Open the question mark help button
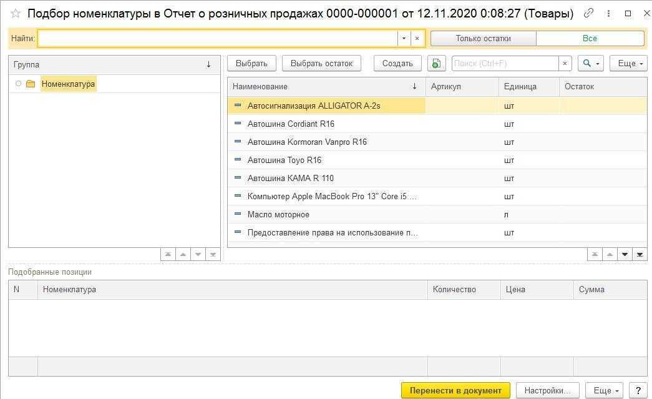The height and width of the screenshot is (399, 652). tap(638, 390)
